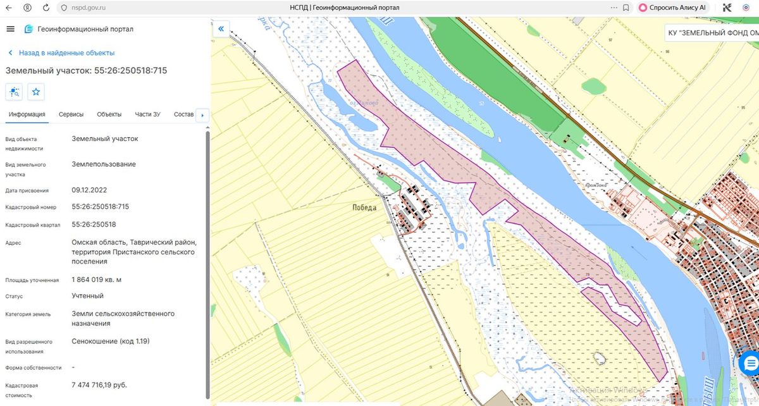Click the Геоинформационный портал header title

(x=85, y=29)
